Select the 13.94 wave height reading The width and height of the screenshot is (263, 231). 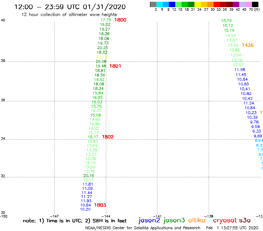pos(92,146)
